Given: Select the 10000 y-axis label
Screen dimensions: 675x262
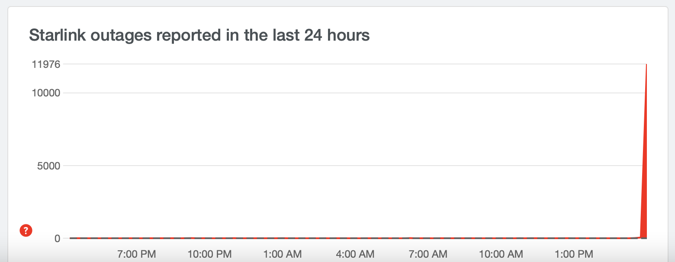Looking at the screenshot, I should coord(46,93).
